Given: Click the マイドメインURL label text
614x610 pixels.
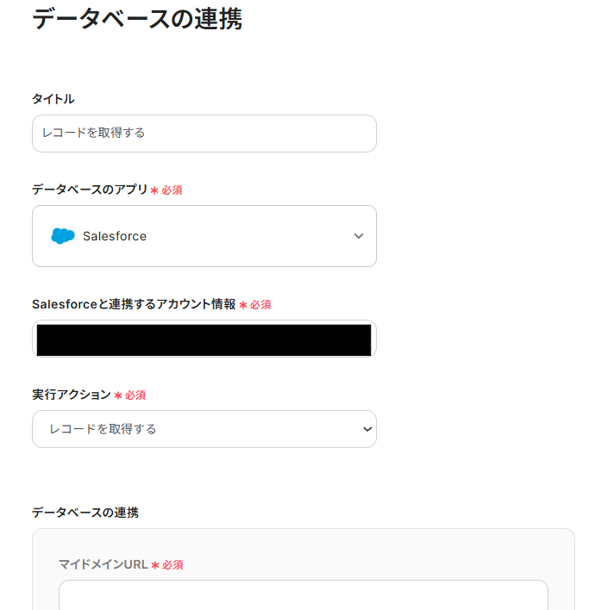Looking at the screenshot, I should point(103,564).
